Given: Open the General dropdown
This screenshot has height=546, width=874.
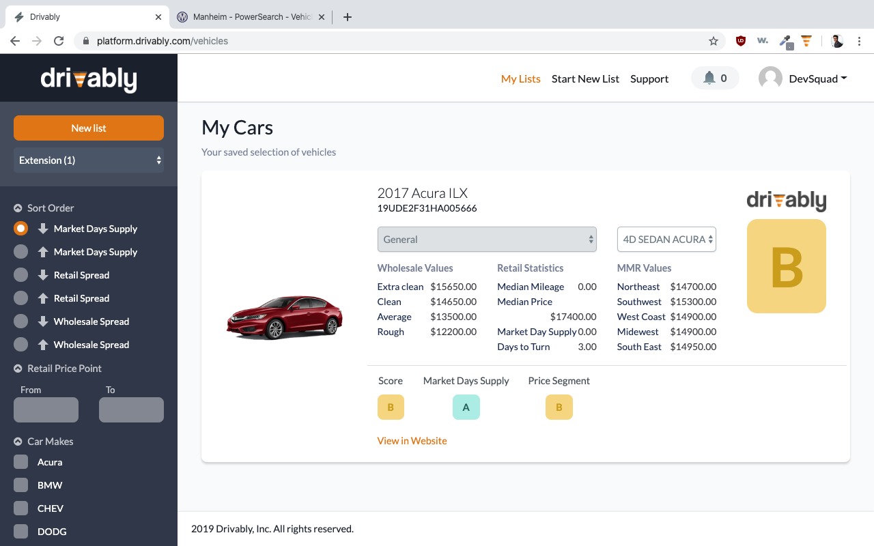Looking at the screenshot, I should click(487, 240).
